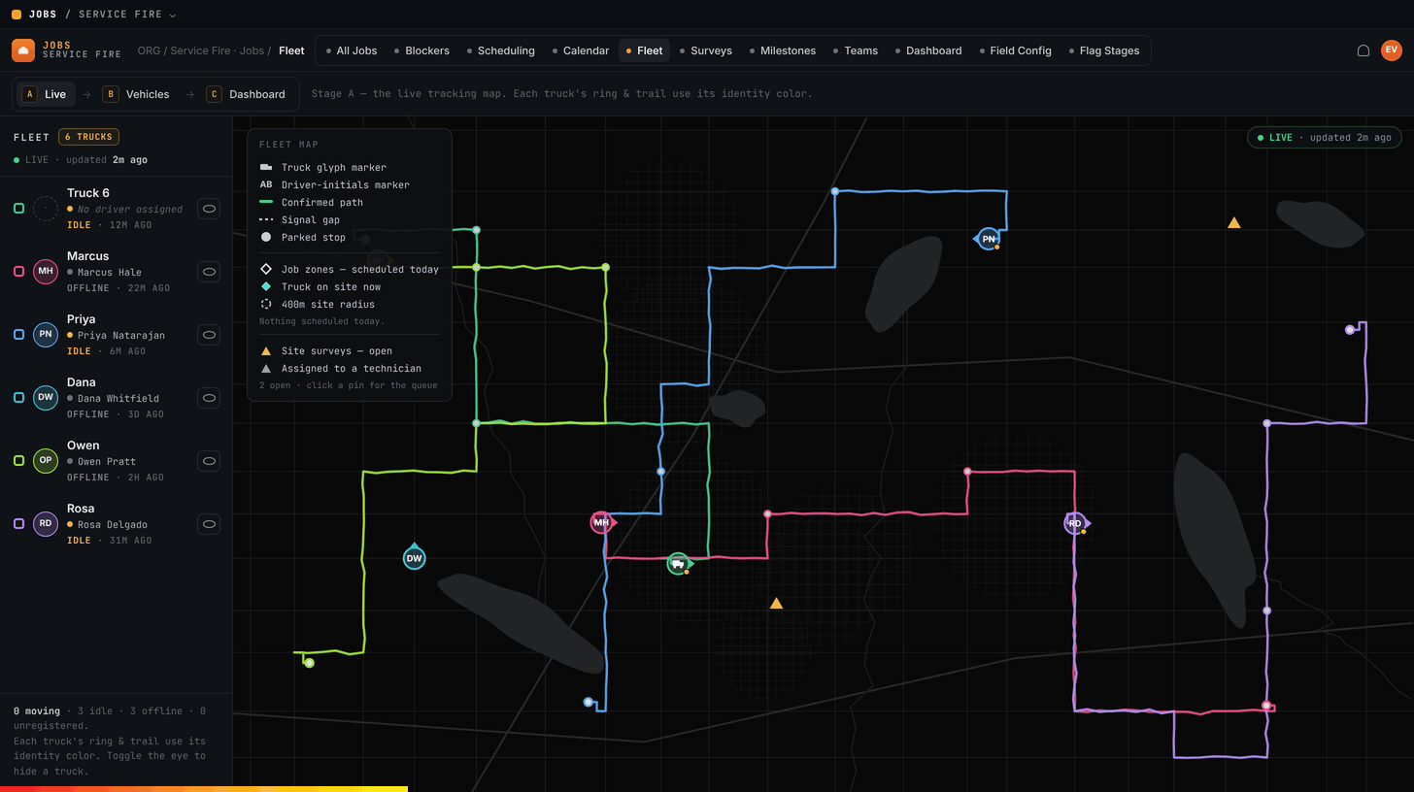Click the parked stop dot ending Owen's green trail
Screen dimensions: 1414x792
309,663
